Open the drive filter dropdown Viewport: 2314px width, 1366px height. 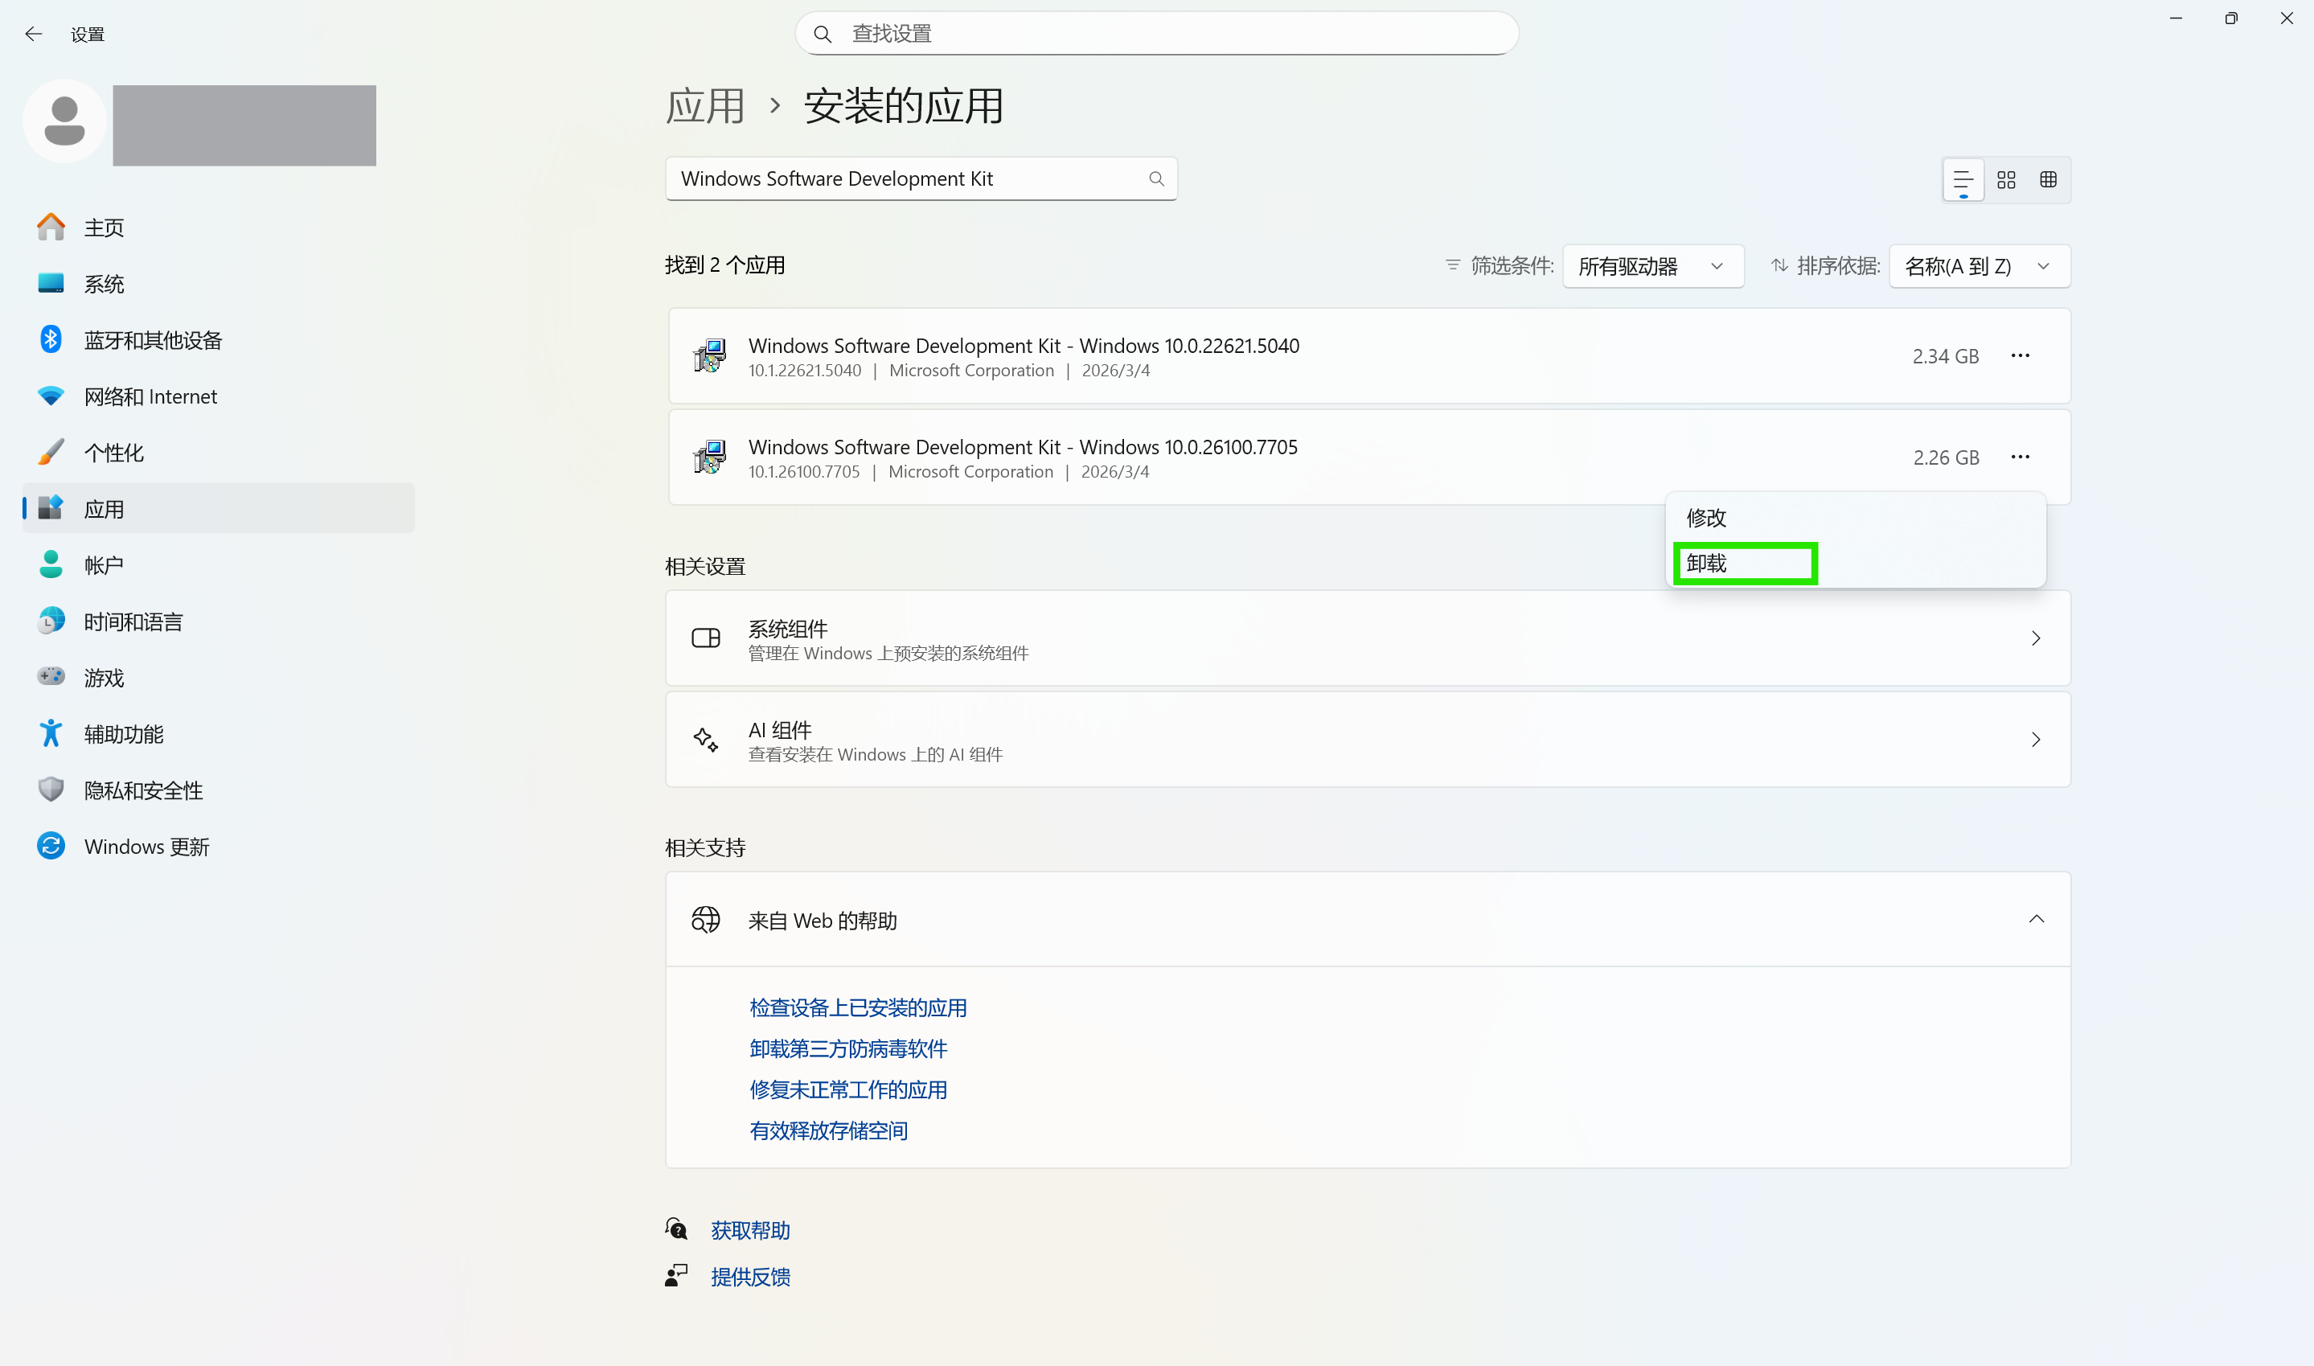(x=1652, y=266)
